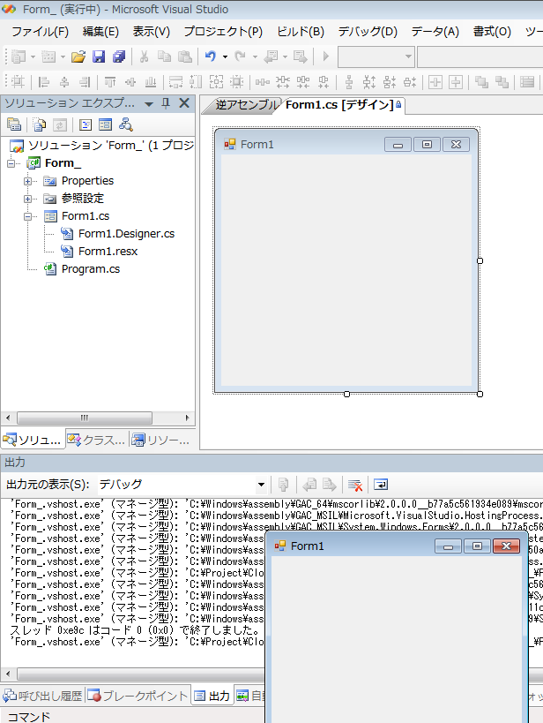Click the Open File folder icon
Screen dimensions: 543x723
(x=78, y=56)
